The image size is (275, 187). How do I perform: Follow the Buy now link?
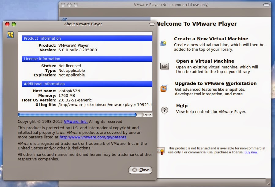pyautogui.click(x=251, y=152)
